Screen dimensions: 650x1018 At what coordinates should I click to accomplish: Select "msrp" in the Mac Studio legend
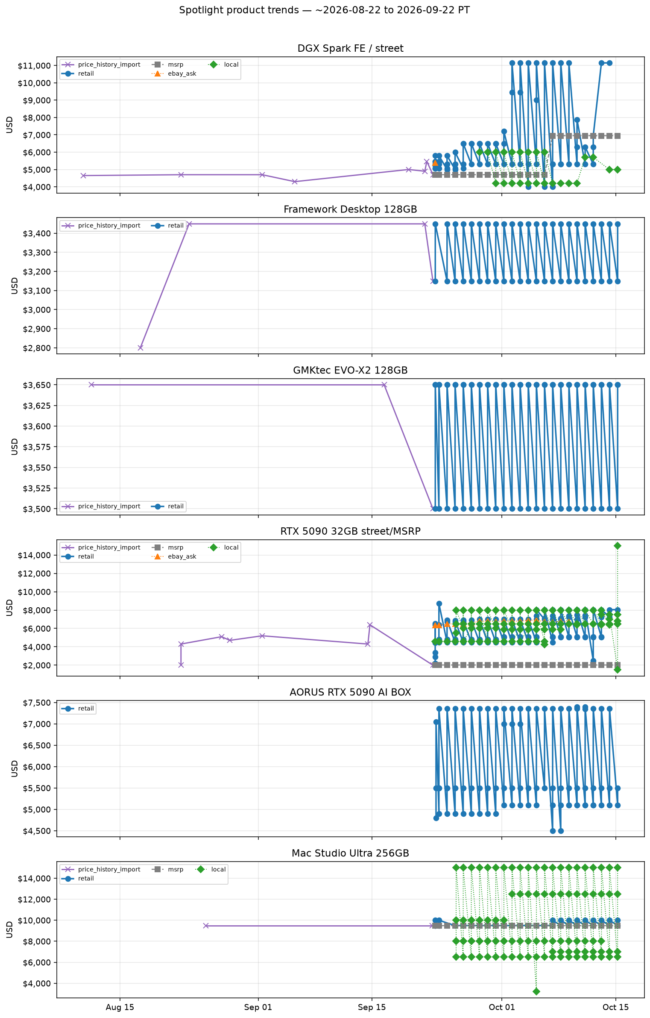(176, 869)
